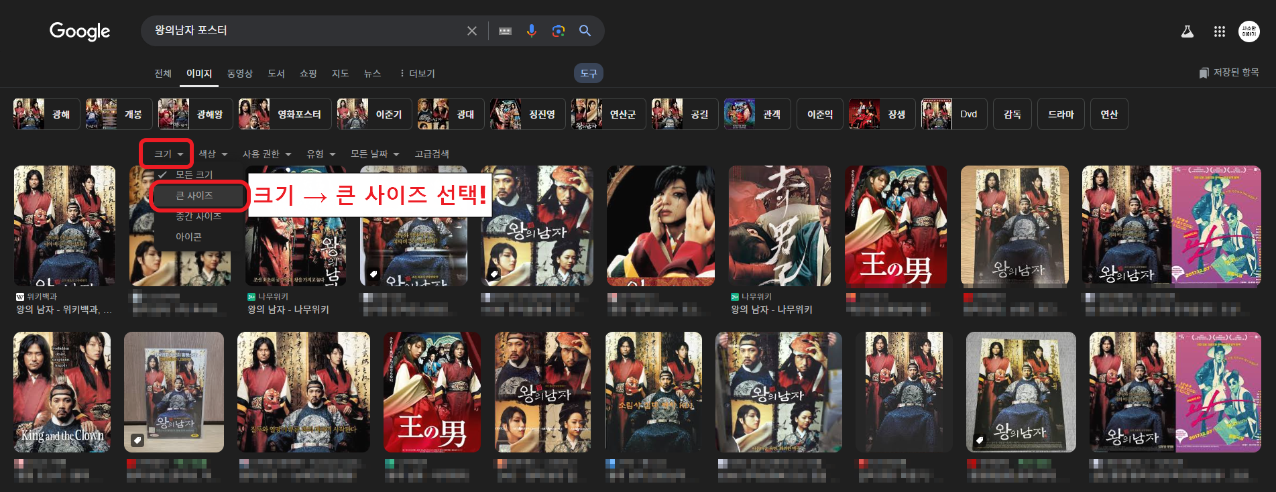1276x492 pixels.
Task: Open the 王の男 Japanese poster in first row
Action: [x=896, y=226]
